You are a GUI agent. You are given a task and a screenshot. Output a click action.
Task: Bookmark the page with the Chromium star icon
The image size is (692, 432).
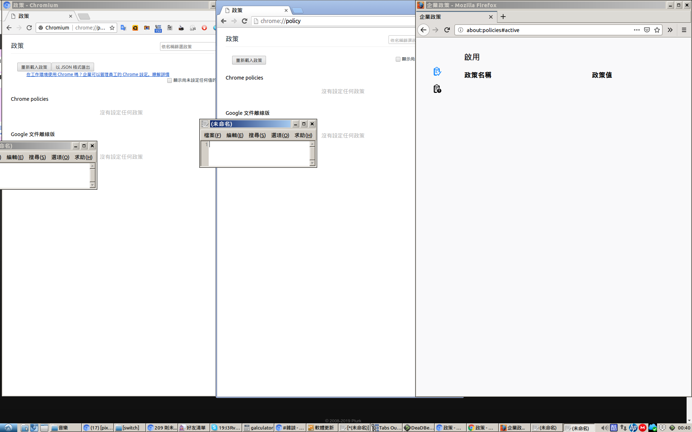[x=112, y=28]
